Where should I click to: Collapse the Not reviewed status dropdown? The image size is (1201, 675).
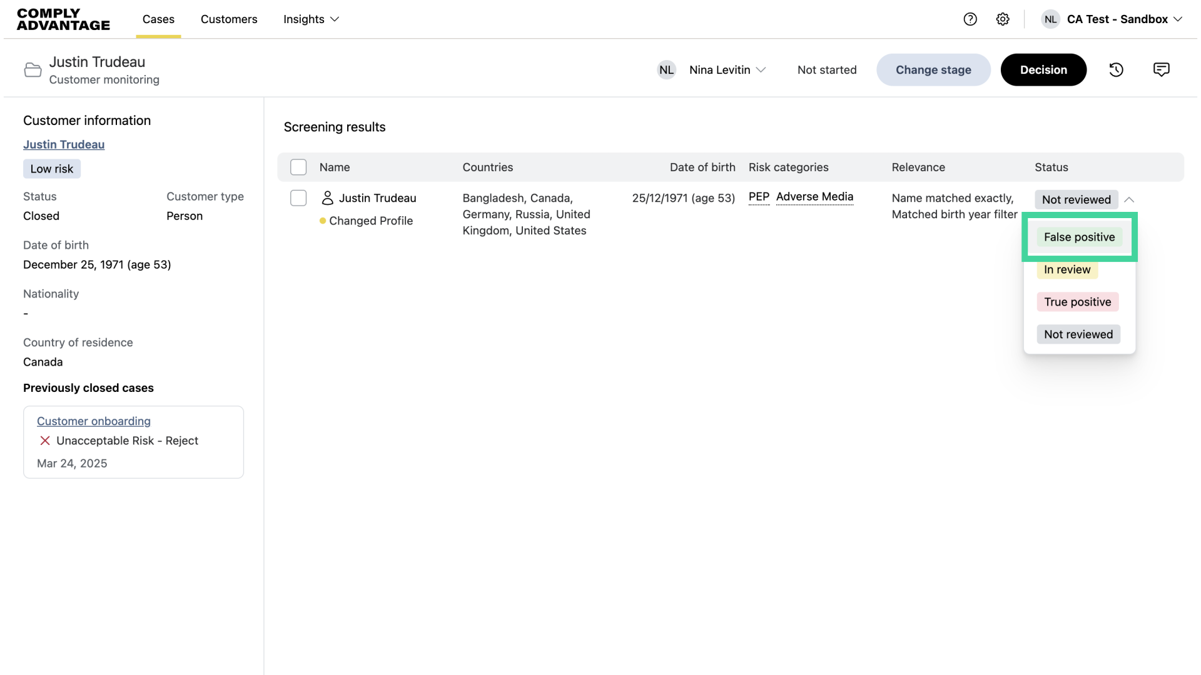coord(1129,200)
